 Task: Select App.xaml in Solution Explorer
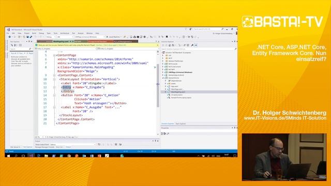174,86
